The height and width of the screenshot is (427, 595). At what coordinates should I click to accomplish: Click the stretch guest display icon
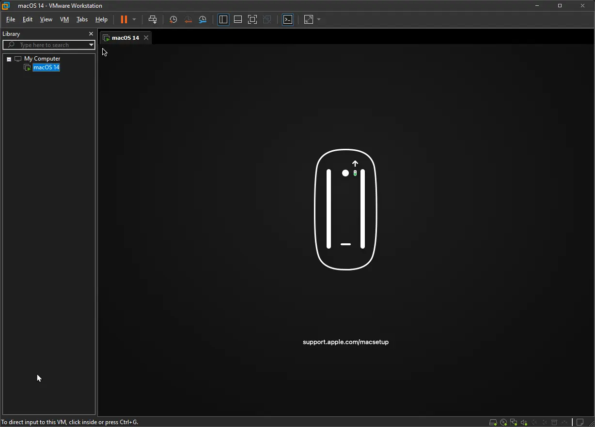309,19
